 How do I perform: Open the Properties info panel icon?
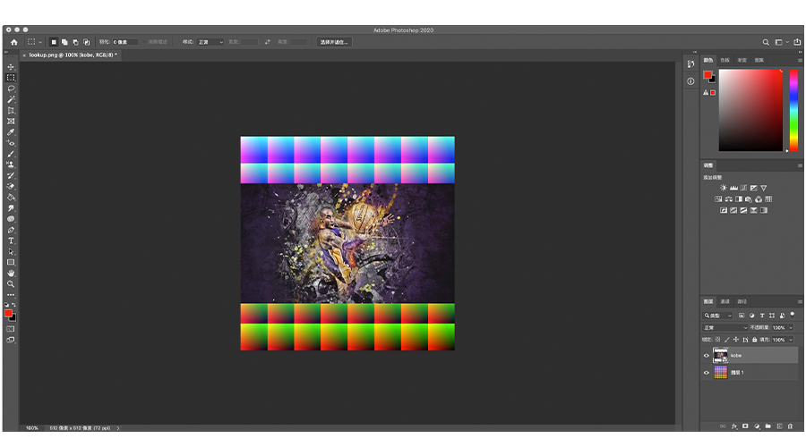click(x=690, y=81)
